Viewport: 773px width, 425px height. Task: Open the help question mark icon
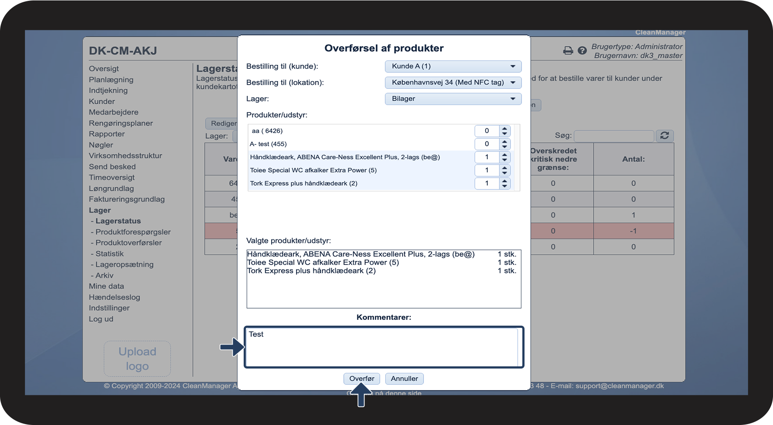(x=582, y=51)
